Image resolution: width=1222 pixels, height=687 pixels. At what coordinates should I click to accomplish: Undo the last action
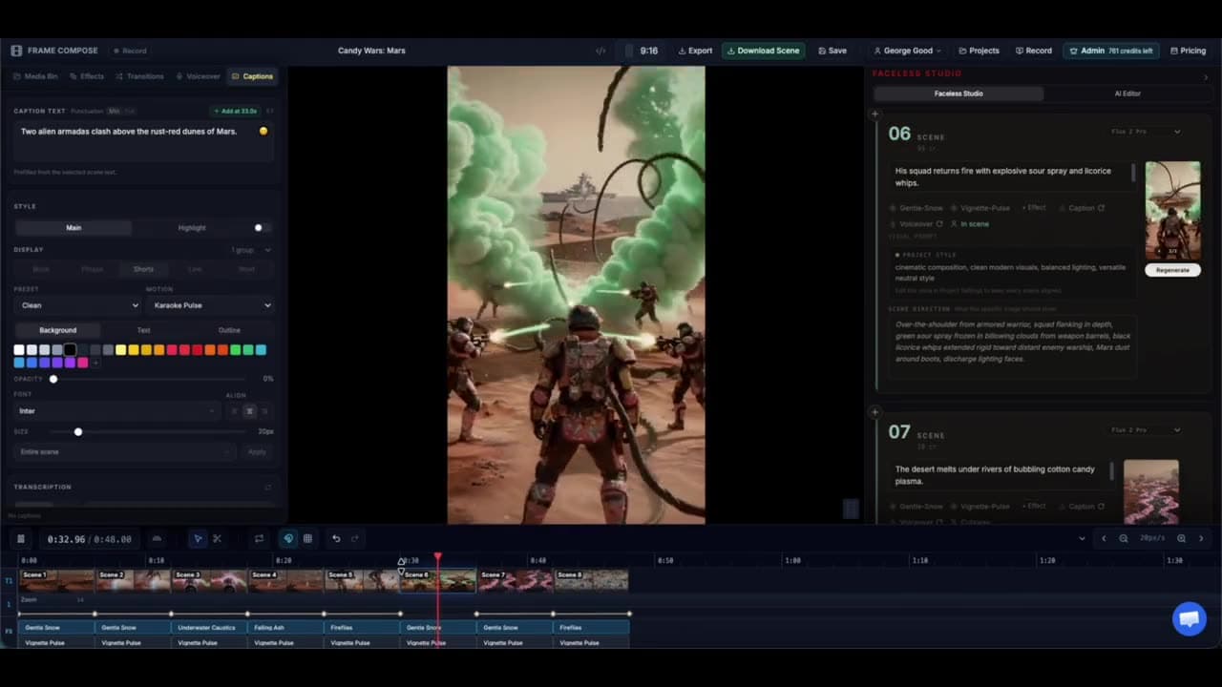[x=336, y=539]
